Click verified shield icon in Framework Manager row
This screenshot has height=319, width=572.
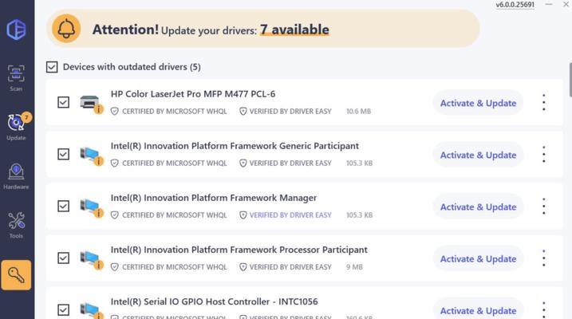[243, 215]
